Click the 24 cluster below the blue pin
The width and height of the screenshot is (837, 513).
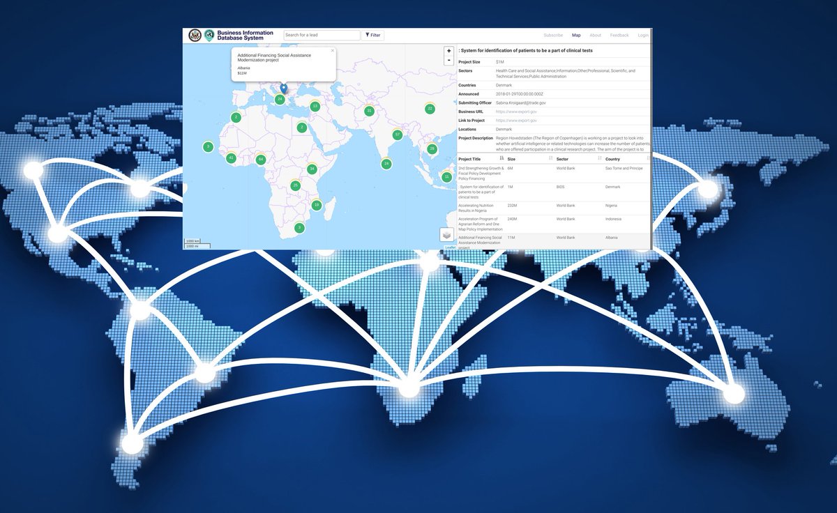(x=280, y=100)
